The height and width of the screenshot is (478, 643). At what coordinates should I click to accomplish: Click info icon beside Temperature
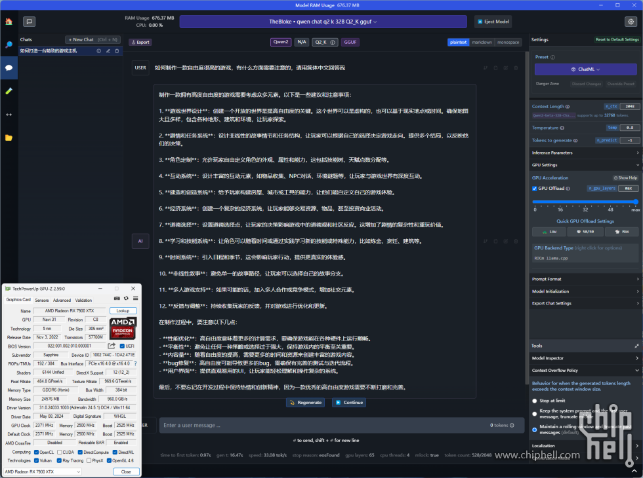[x=562, y=128]
